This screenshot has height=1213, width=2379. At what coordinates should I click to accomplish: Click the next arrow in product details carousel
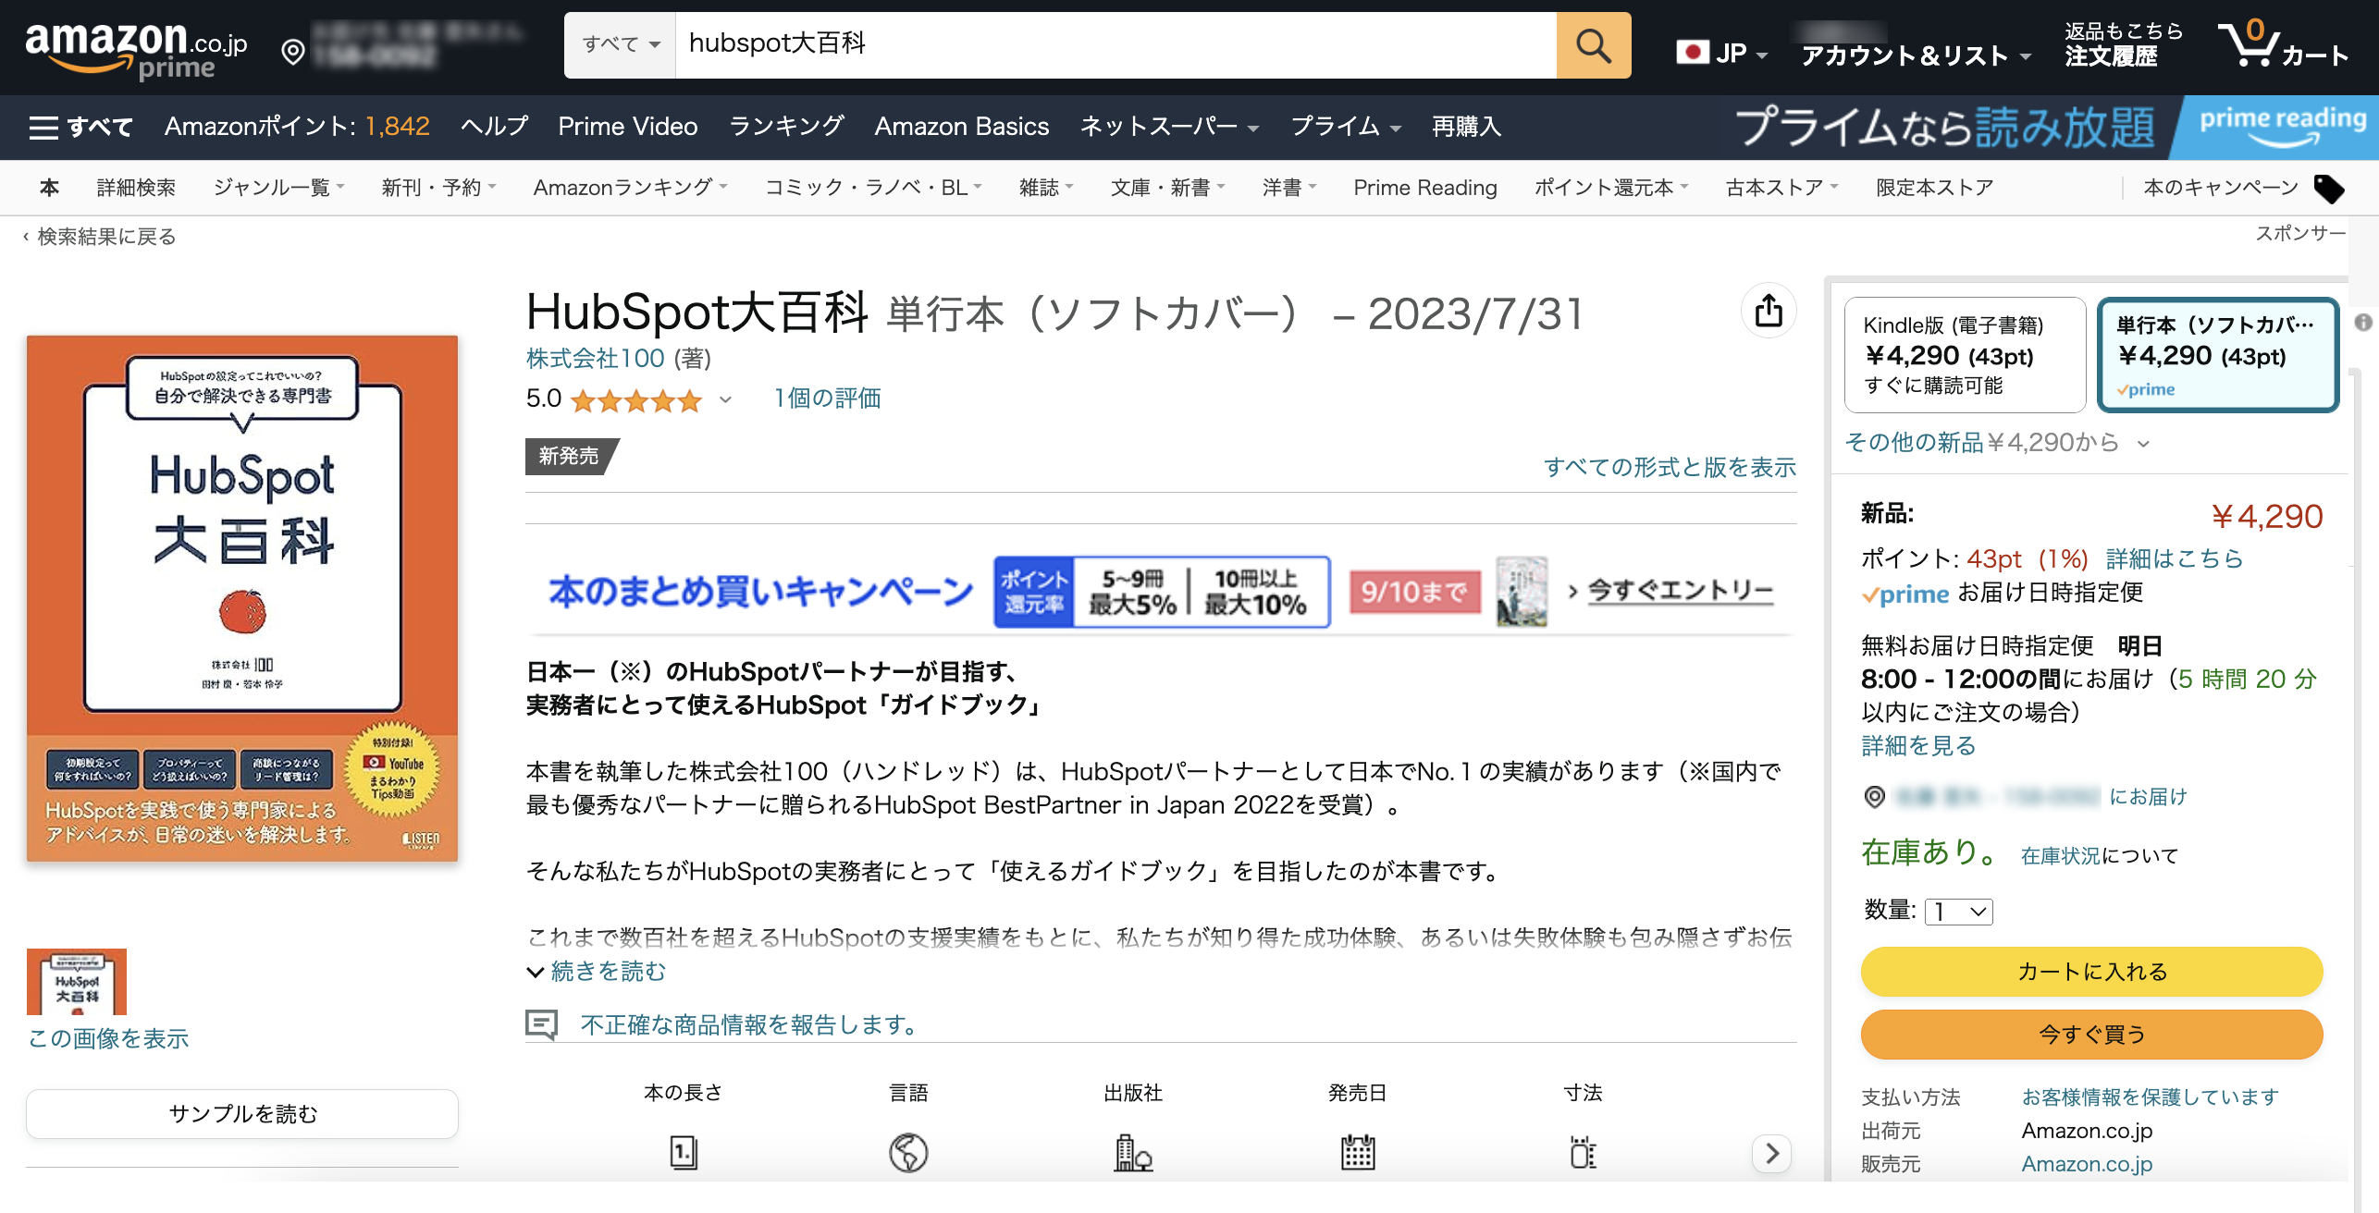[1771, 1153]
